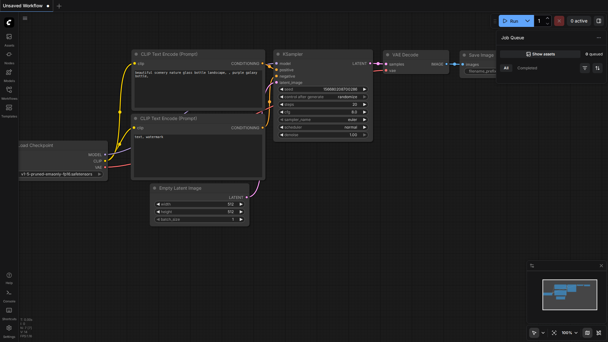Open the Models sidebar panel
Viewport: 608px width, 342px height.
9,76
